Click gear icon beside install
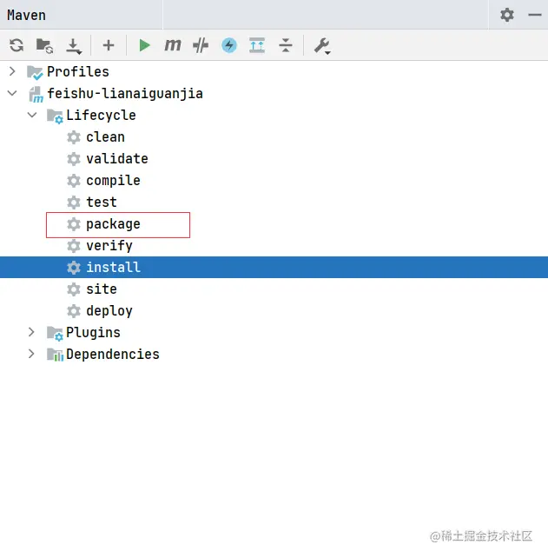Viewport: 548px width, 558px height. coord(74,267)
